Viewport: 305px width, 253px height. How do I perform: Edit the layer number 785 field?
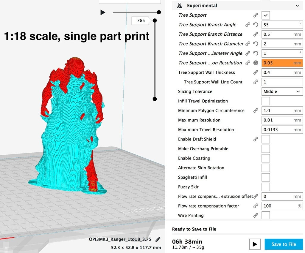(x=141, y=20)
